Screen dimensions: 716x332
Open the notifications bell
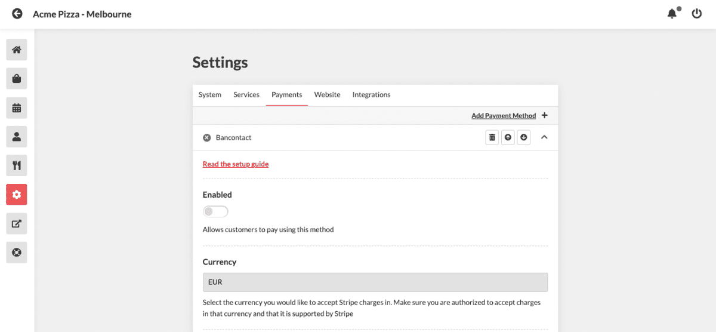673,13
